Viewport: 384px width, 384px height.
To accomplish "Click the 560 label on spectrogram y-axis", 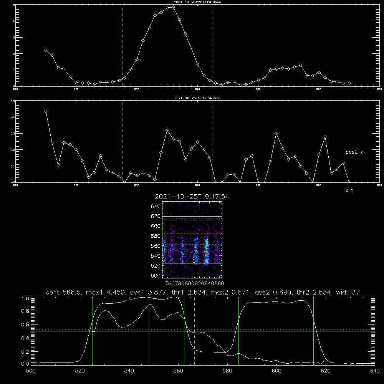I will pyautogui.click(x=156, y=246).
